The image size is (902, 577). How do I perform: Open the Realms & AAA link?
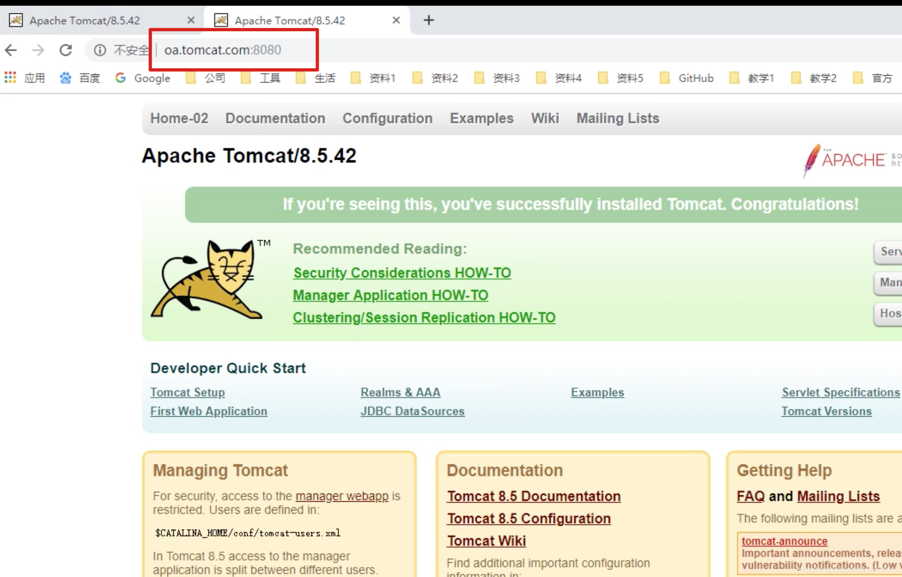click(401, 392)
